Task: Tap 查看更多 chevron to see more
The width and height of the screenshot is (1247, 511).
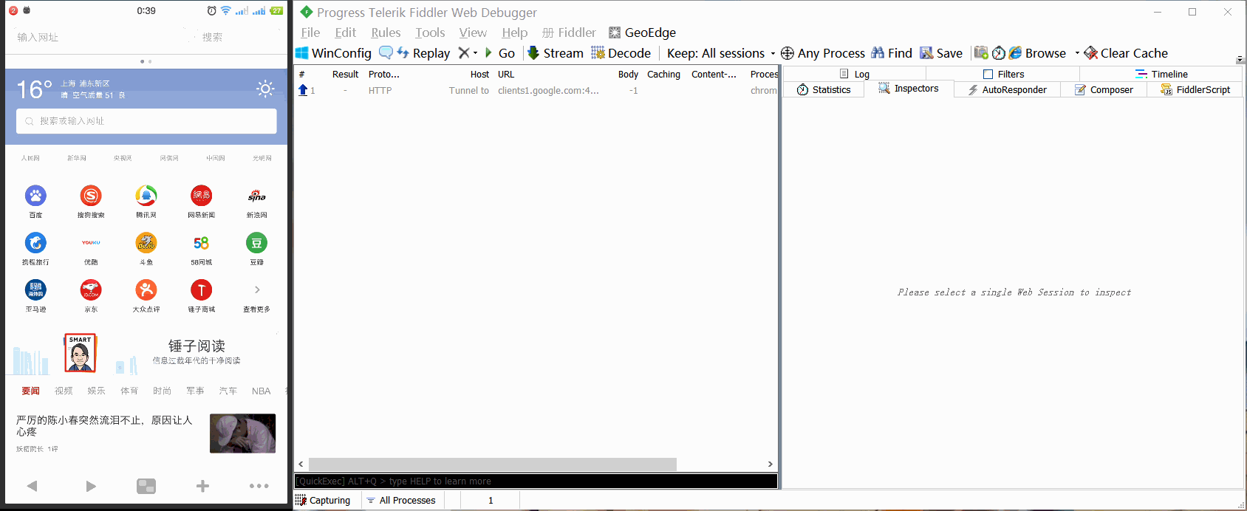Action: [x=257, y=289]
